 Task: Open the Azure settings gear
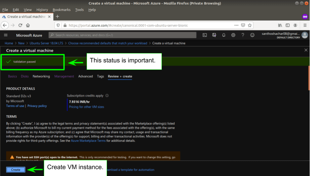tap(233, 35)
